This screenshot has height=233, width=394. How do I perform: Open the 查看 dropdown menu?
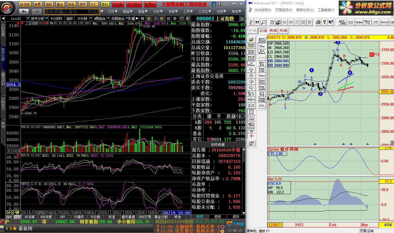click(143, 11)
